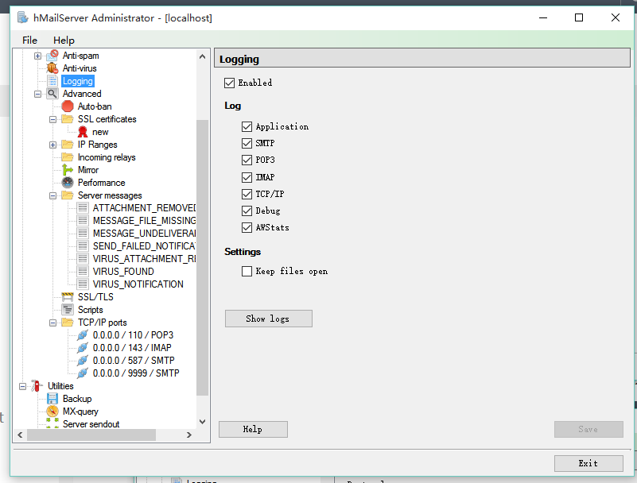Expand the Anti-spam tree node

[x=37, y=56]
